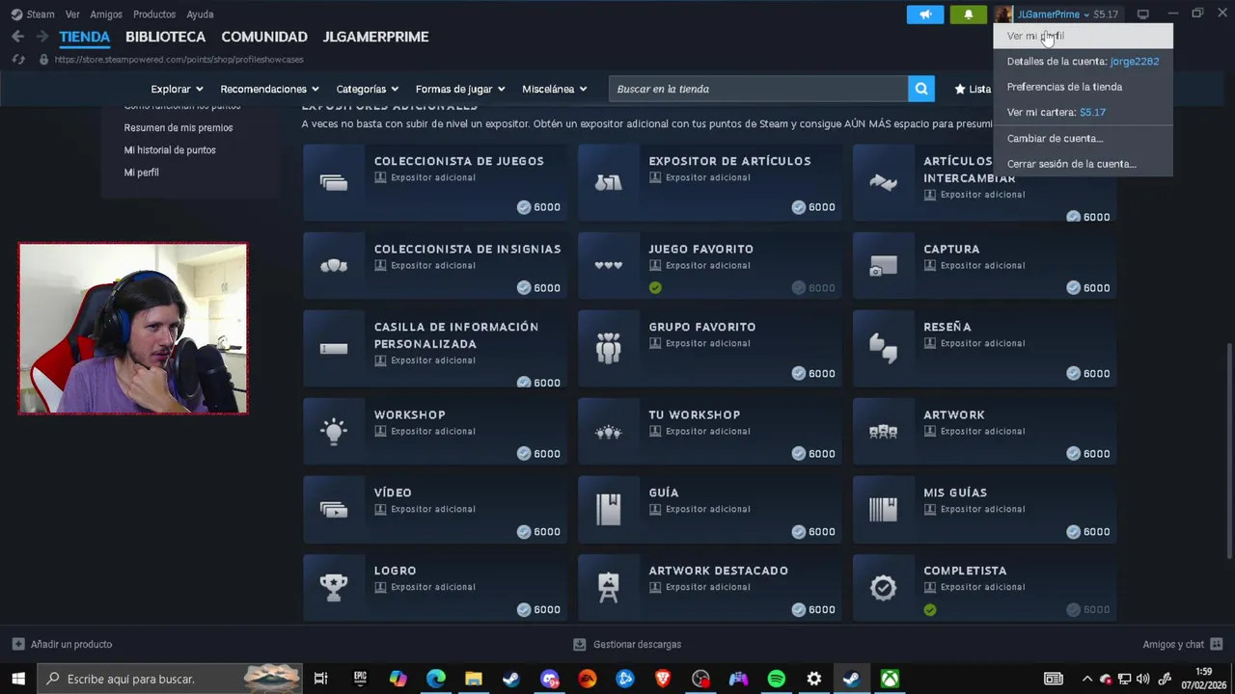Click the Vídeo showcase icon
1235x694 pixels.
(334, 509)
